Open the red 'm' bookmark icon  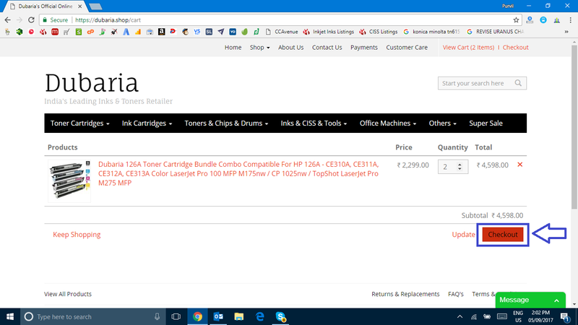coord(55,32)
